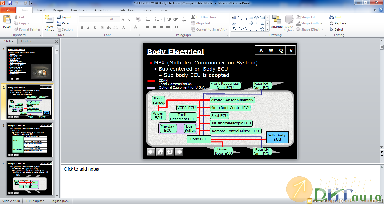Open the Character Spacing menu
The height and width of the screenshot is (204, 384).
pos(117,27)
